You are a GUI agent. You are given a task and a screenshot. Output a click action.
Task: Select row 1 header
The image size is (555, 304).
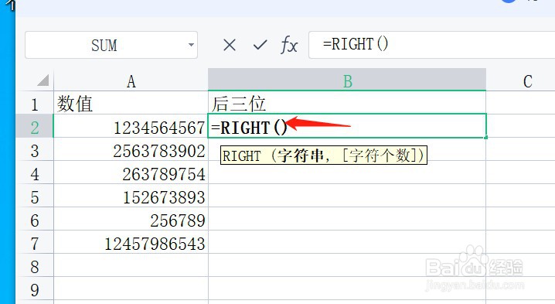[x=35, y=103]
